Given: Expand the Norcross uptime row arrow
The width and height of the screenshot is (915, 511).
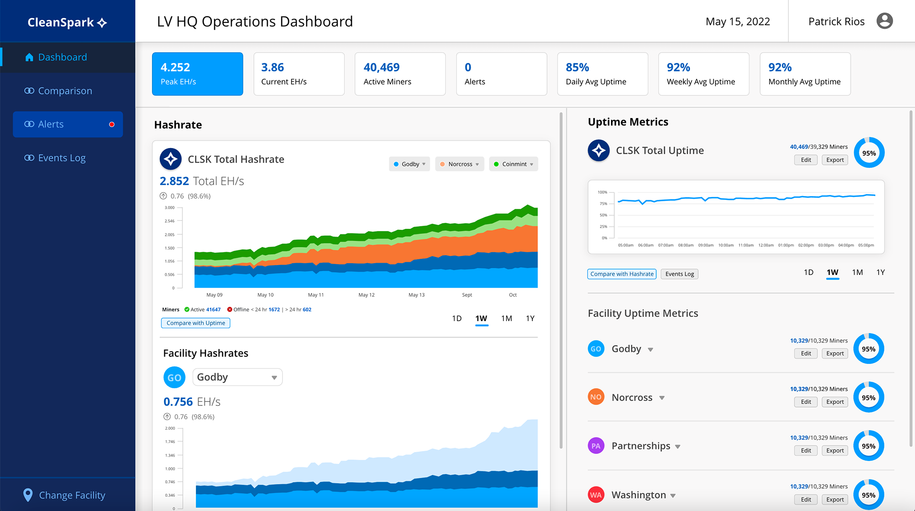Looking at the screenshot, I should 662,398.
